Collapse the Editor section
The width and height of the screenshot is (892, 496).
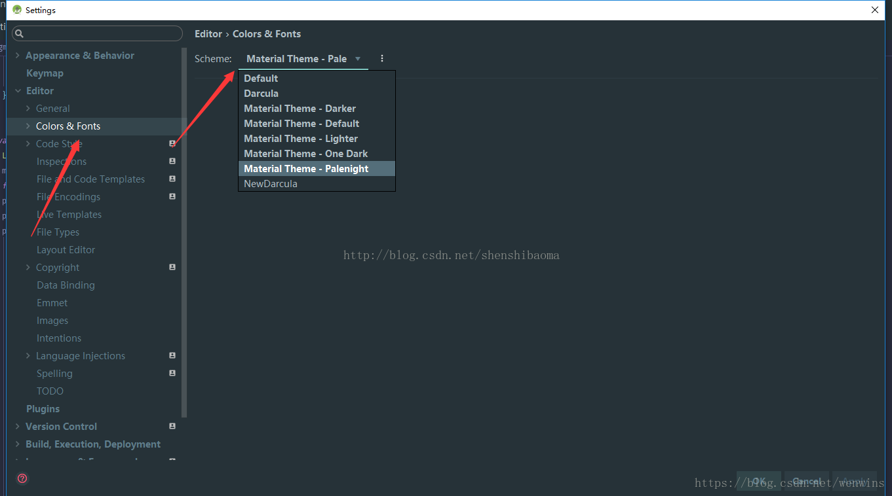(18, 91)
